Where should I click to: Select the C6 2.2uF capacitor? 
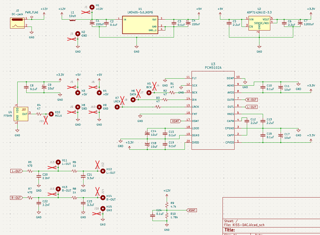tap(284, 23)
